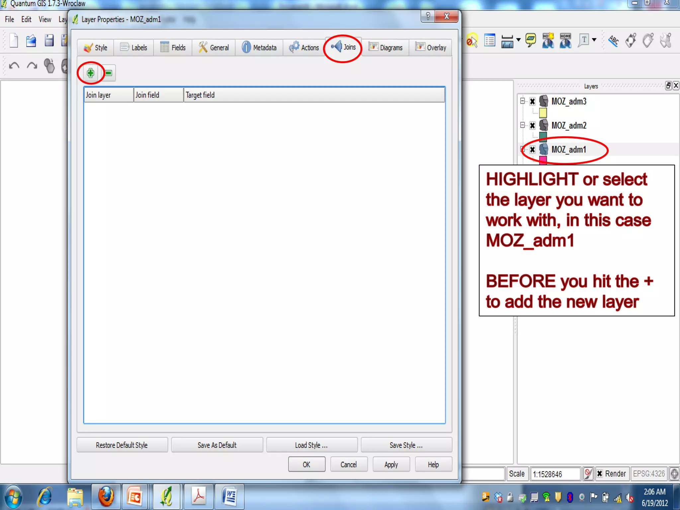Collapse the MOZ_adm2 layer tree node

522,125
